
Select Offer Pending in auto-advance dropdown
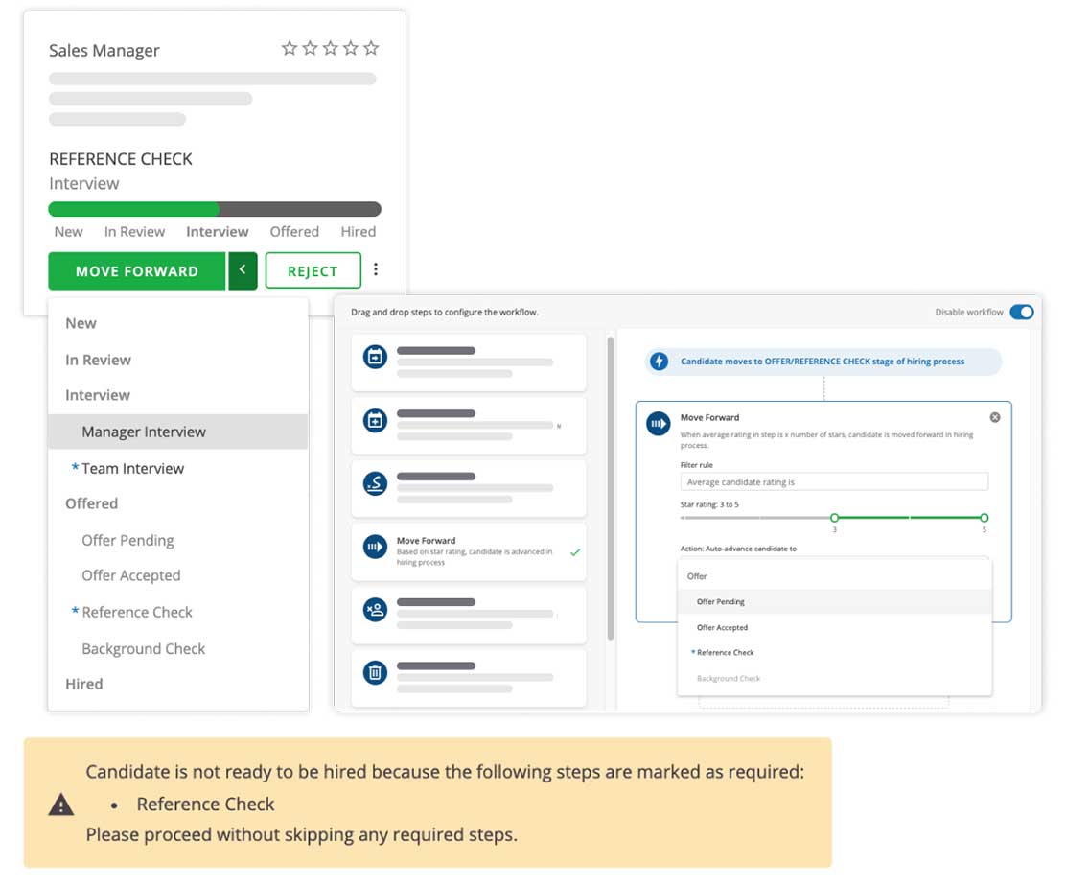point(721,602)
